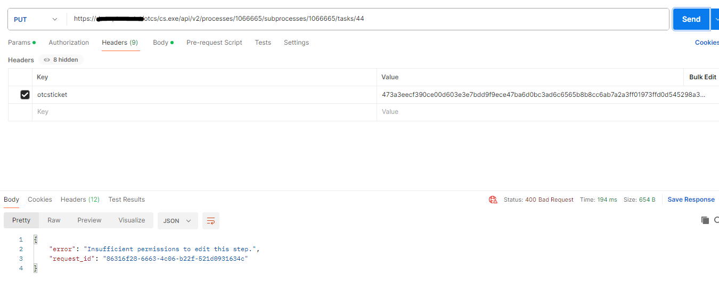
Task: Show the 8 hidden headers
Action: [61, 60]
